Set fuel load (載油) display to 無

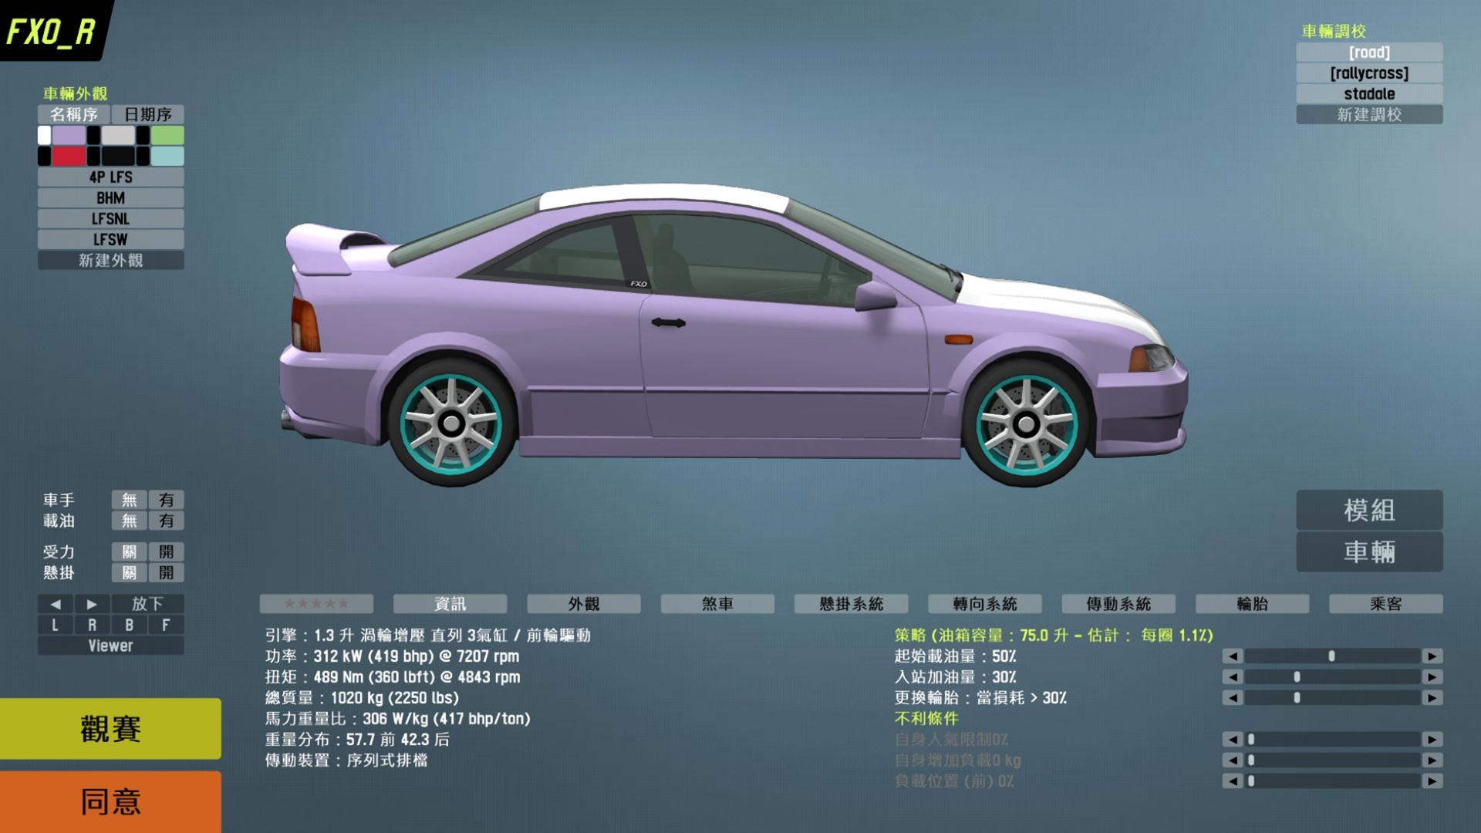pos(129,521)
